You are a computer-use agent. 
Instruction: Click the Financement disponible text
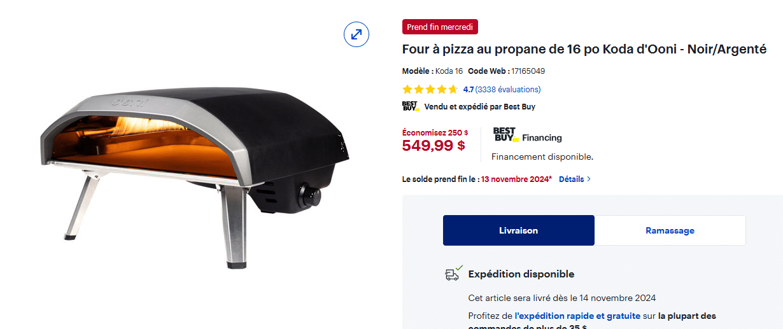click(542, 157)
